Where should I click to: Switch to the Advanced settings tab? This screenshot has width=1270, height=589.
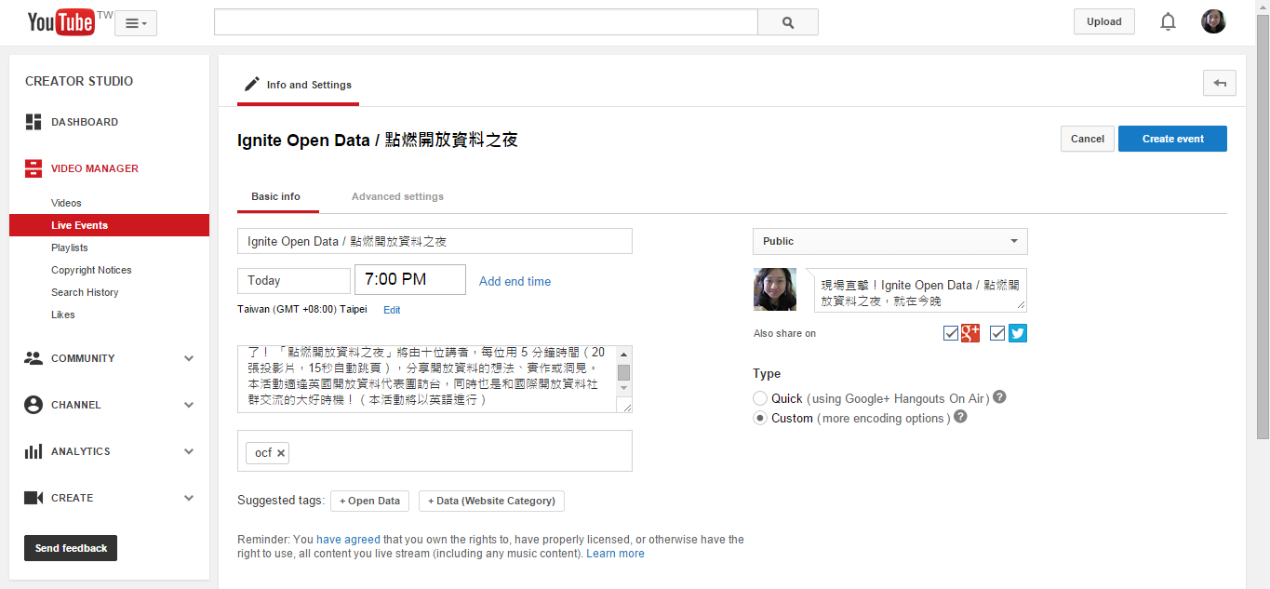point(397,196)
